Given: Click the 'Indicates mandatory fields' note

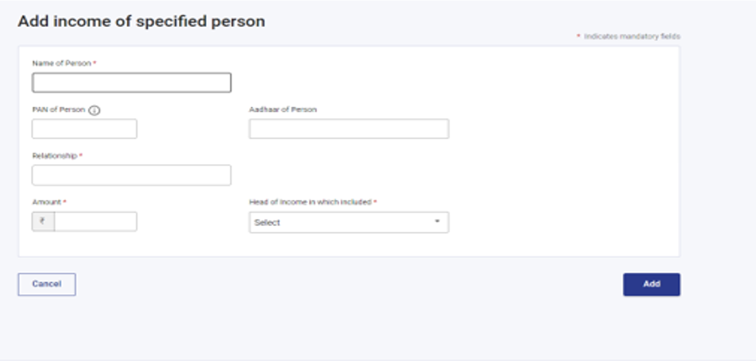Looking at the screenshot, I should click(632, 37).
